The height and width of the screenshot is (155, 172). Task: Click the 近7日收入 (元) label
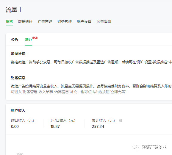coord(63,120)
